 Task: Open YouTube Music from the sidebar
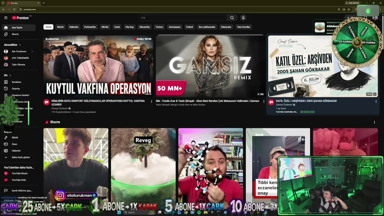[19, 173]
